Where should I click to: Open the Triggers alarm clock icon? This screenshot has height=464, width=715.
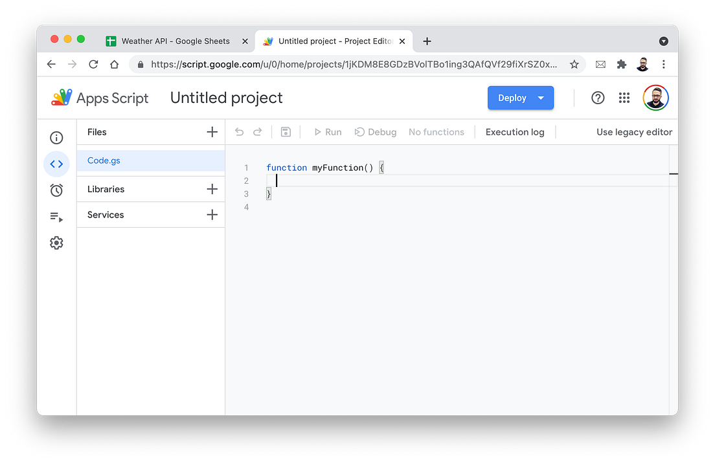click(x=56, y=190)
